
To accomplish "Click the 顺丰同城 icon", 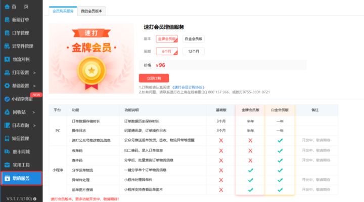I will [7, 152].
